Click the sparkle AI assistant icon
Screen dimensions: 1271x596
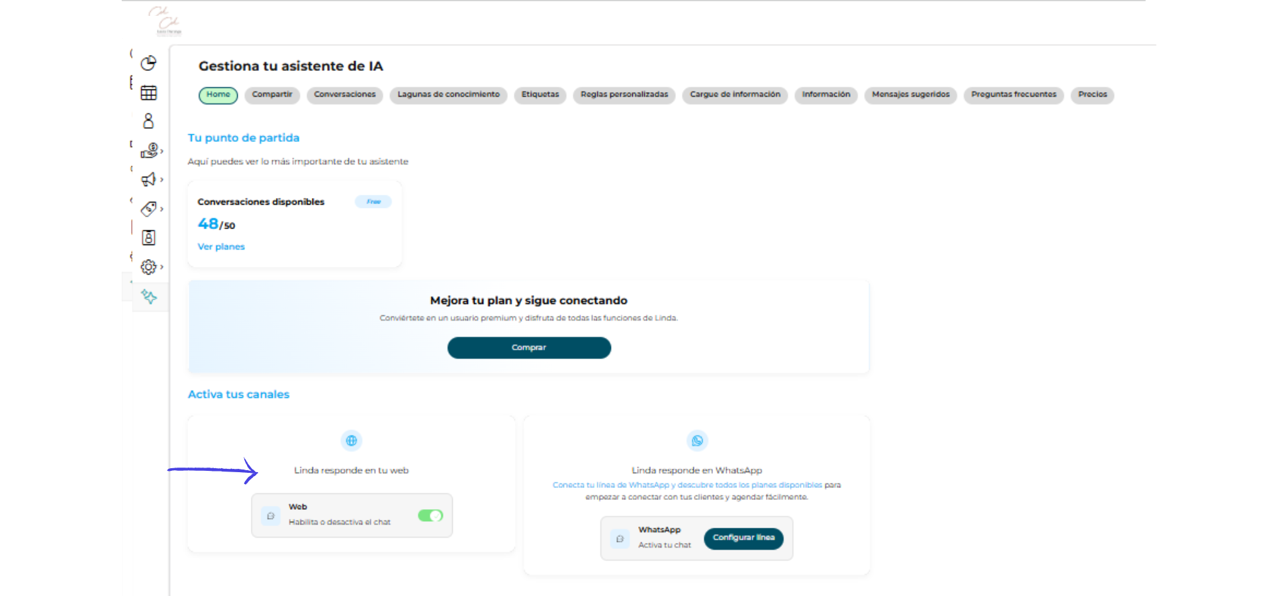click(x=149, y=297)
